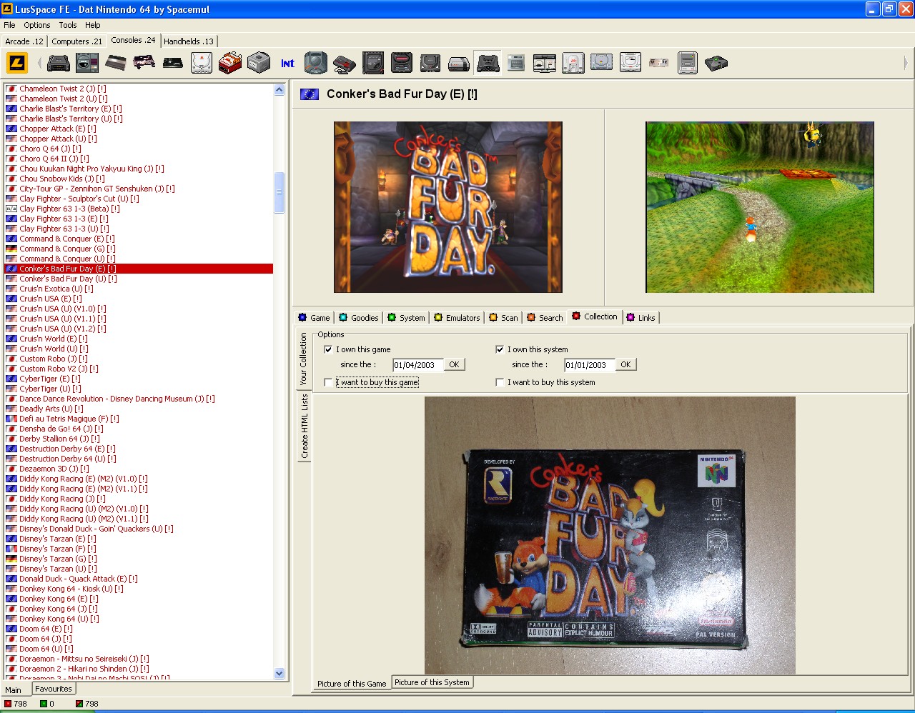This screenshot has height=713, width=915.
Task: Open the Game tab
Action: [x=314, y=318]
